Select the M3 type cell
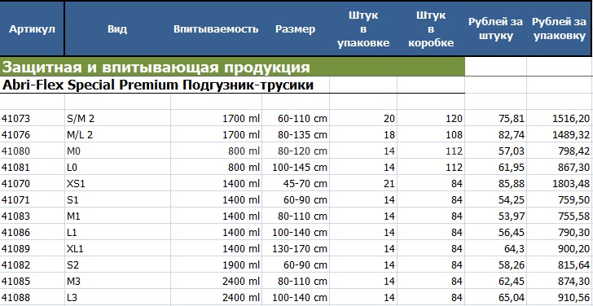This screenshot has height=306, width=593. tap(117, 281)
